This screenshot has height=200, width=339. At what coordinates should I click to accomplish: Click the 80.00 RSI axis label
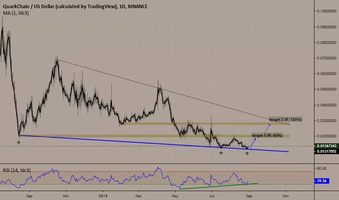(322, 168)
